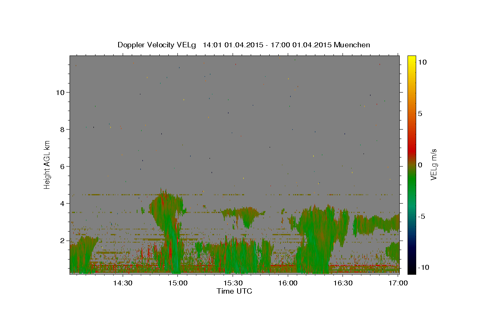
Task: Click the colorbar label 0
Action: [x=420, y=165]
